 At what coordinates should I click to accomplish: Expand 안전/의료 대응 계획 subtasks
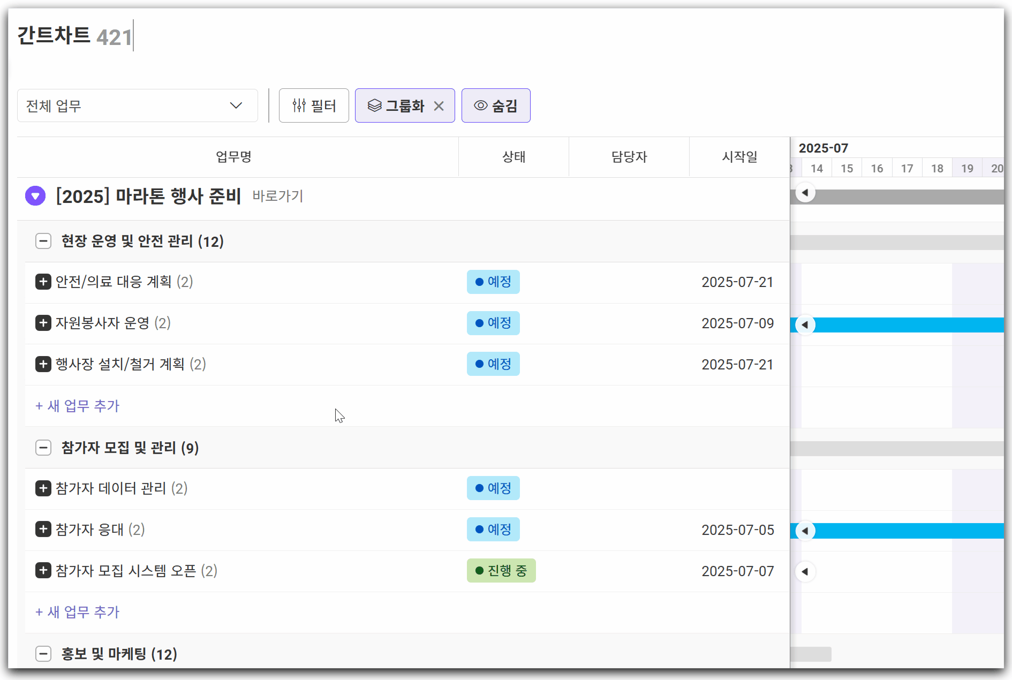(43, 282)
